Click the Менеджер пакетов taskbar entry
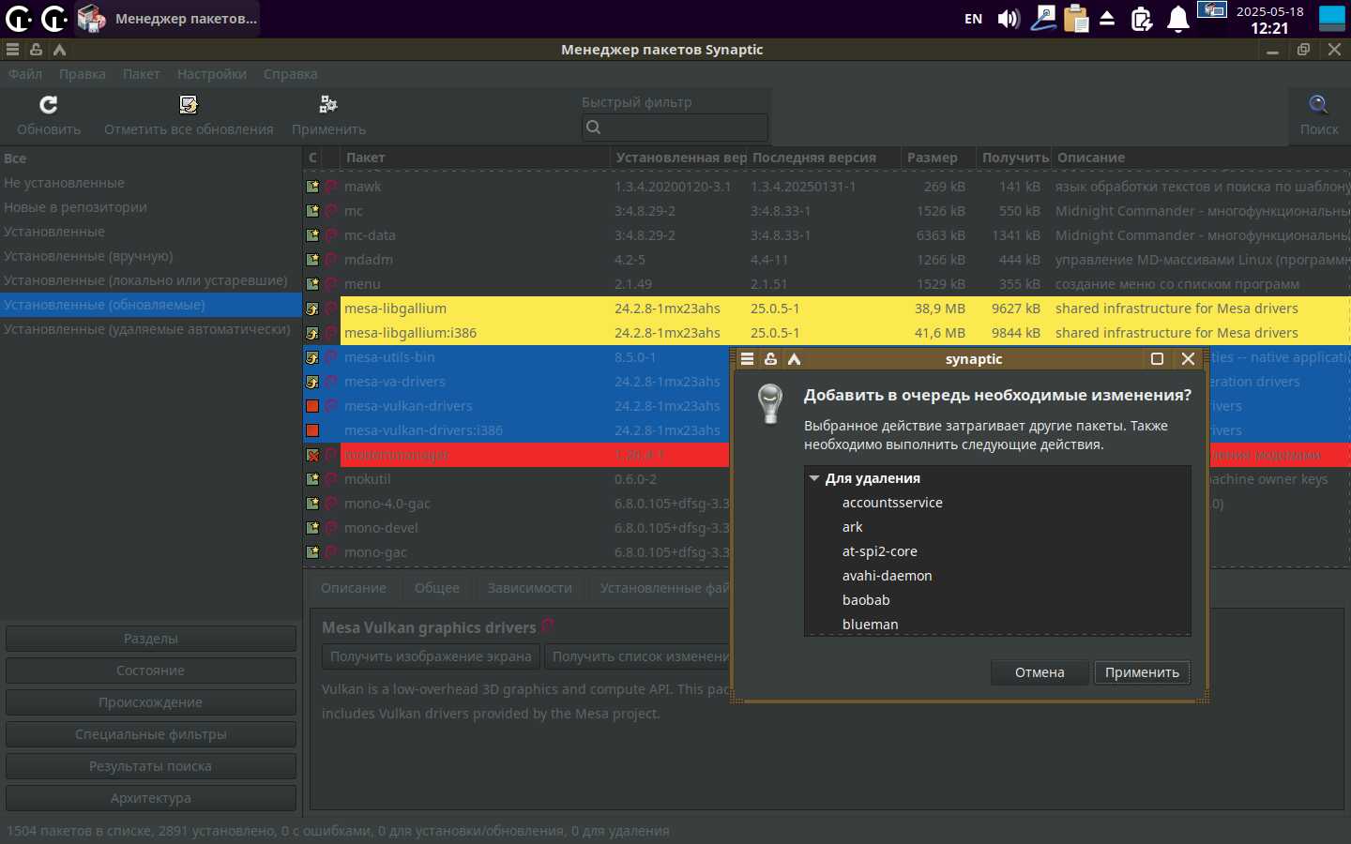Viewport: 1351px width, 844px height. 166,19
